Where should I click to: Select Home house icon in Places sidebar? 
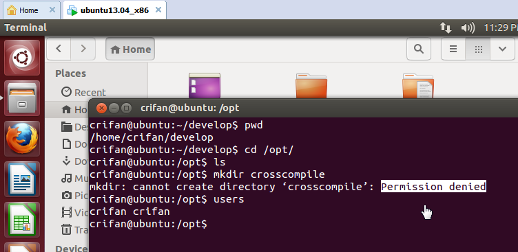(66, 109)
